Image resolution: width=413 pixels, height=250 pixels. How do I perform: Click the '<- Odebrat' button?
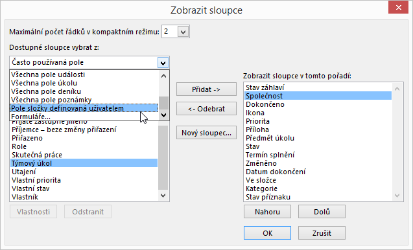click(206, 109)
